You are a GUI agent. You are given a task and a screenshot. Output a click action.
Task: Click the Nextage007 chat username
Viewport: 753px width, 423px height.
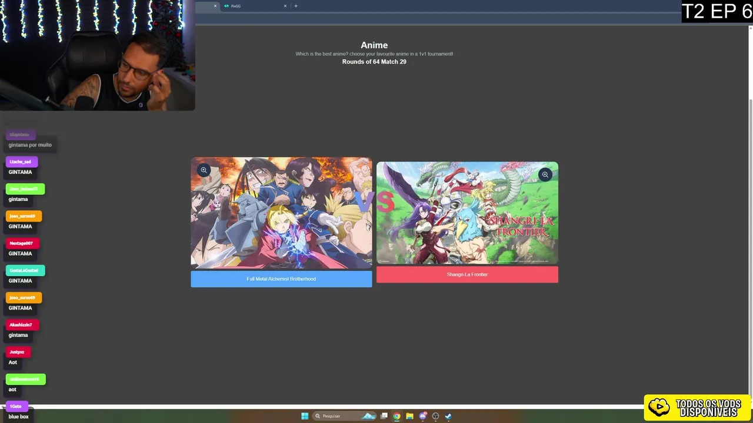[21, 243]
